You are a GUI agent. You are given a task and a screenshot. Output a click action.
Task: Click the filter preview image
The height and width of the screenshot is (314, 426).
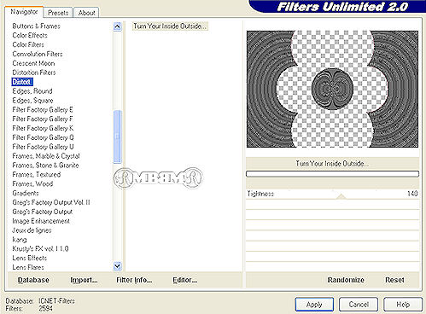coord(332,89)
